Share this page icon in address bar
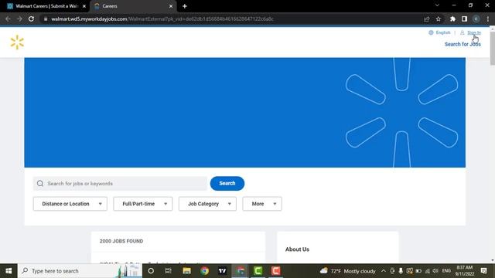This screenshot has height=278, width=495. point(426,19)
